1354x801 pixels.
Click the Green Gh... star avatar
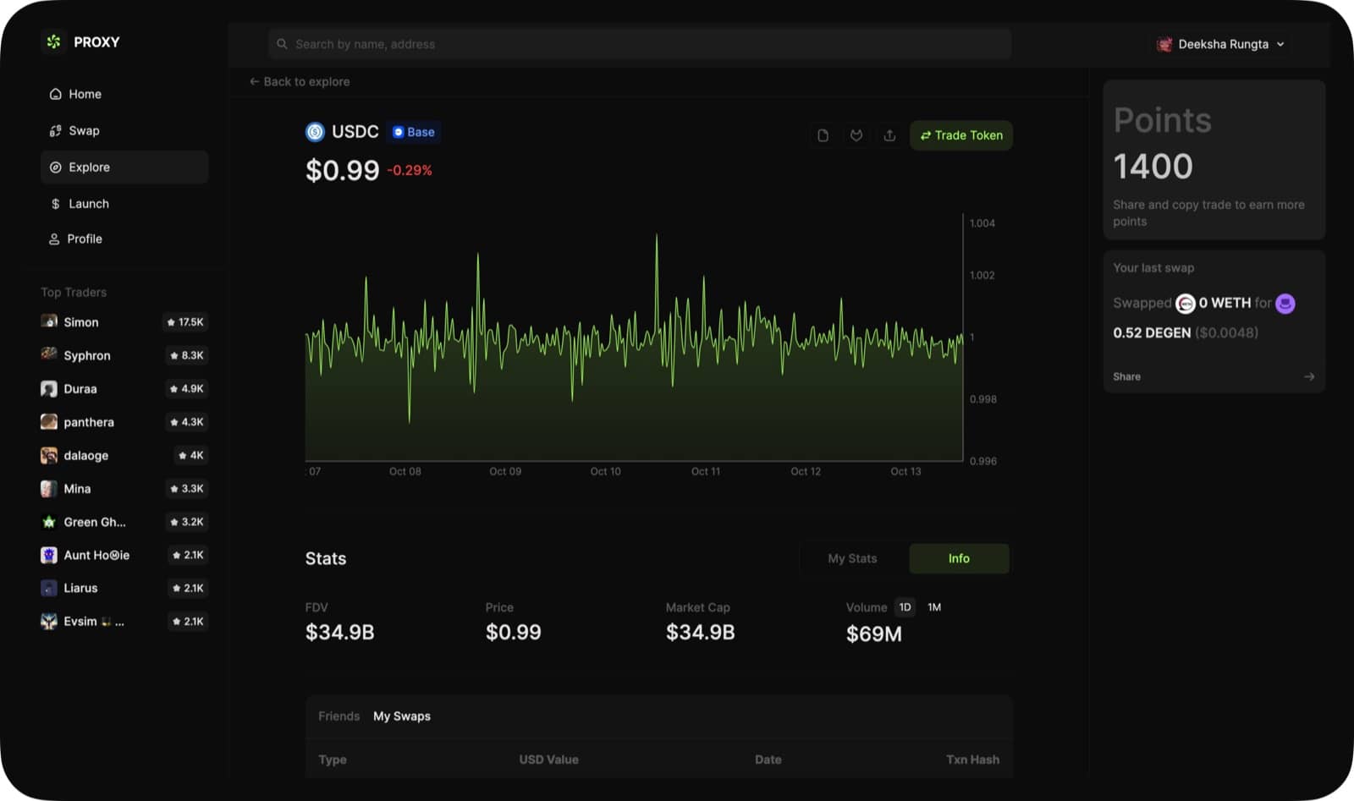49,522
